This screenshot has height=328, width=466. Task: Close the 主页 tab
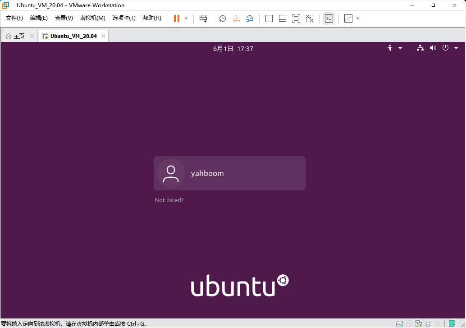coord(32,36)
